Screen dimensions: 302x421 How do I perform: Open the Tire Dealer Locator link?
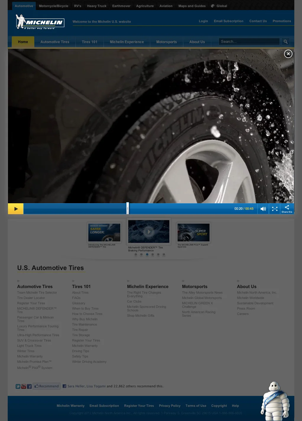(31, 298)
